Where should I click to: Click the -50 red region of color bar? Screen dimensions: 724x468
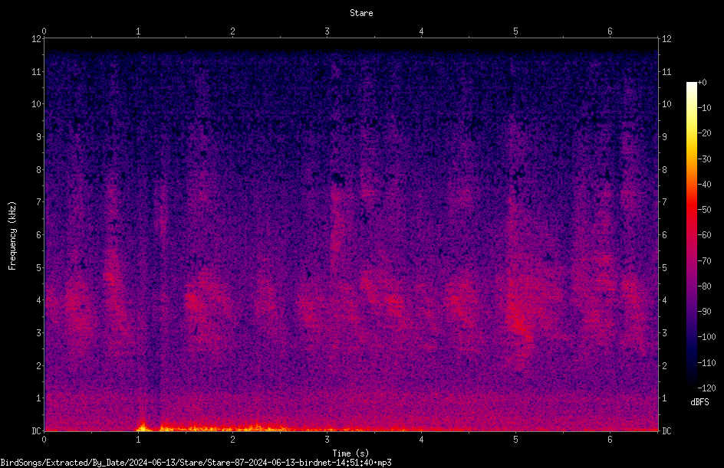(x=691, y=209)
